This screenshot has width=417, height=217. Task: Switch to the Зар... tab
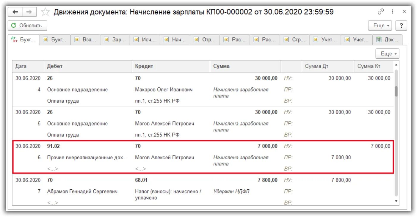115,40
